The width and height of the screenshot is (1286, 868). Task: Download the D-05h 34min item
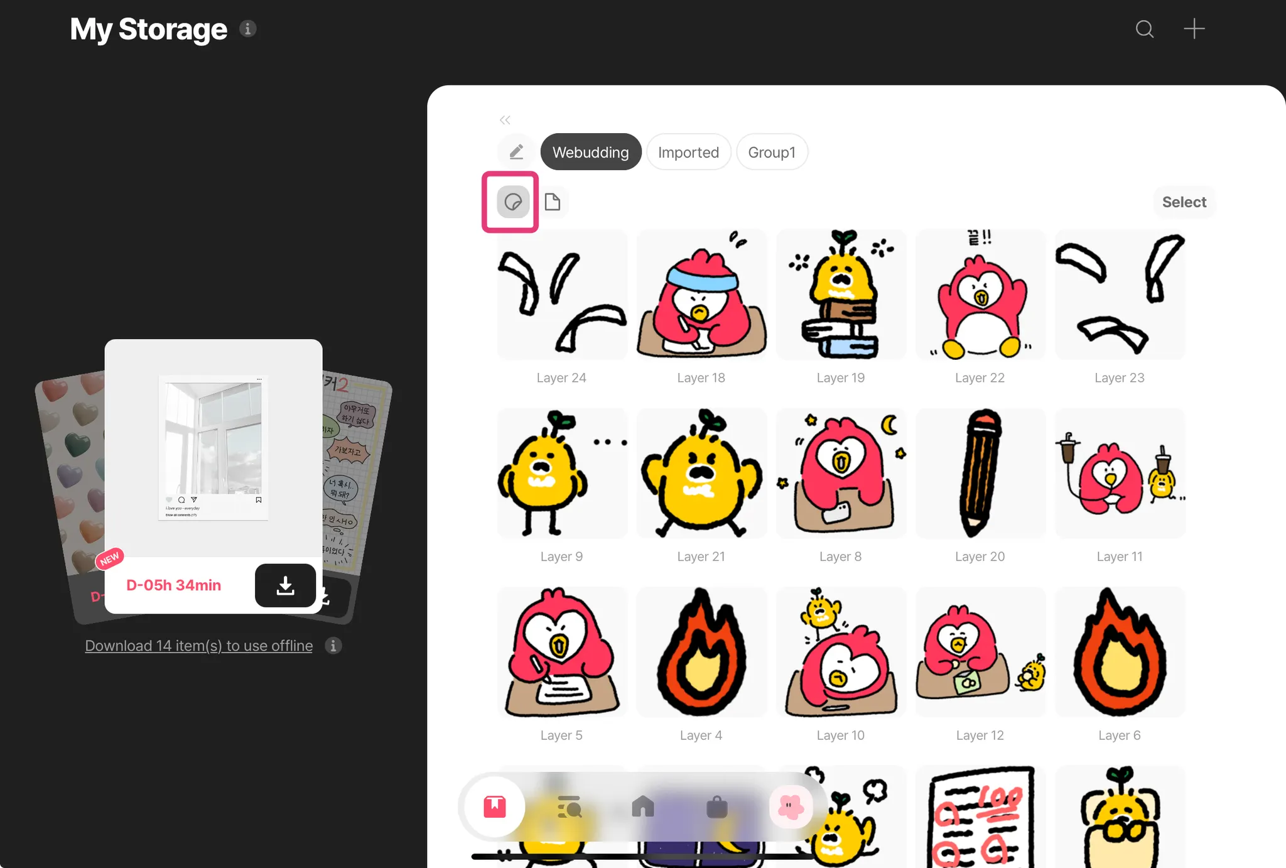point(285,585)
